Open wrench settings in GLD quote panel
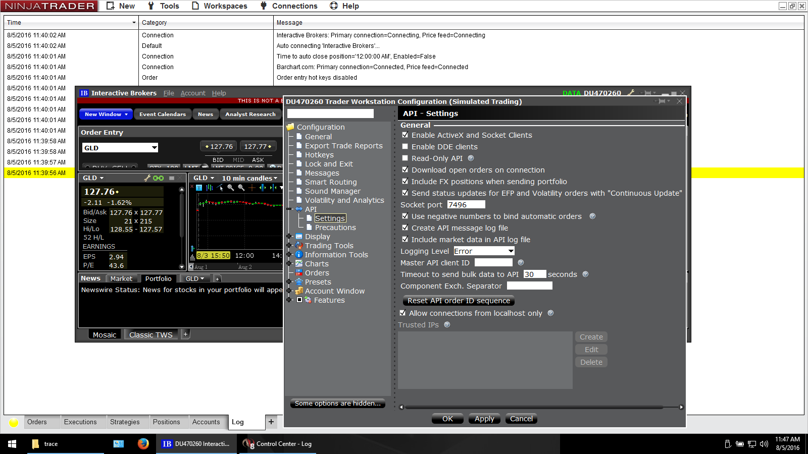808x454 pixels. (147, 178)
